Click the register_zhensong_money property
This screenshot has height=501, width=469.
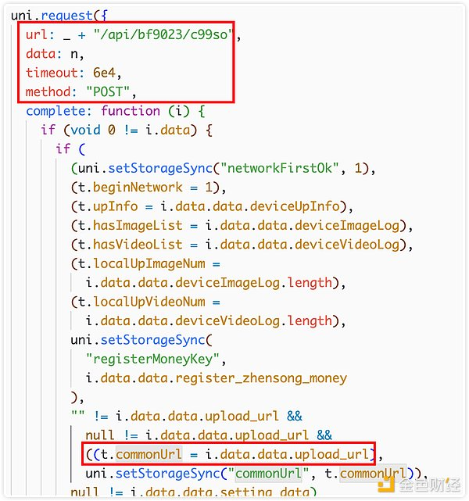[261, 378]
